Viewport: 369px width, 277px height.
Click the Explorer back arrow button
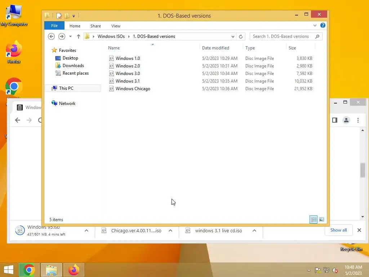51,36
